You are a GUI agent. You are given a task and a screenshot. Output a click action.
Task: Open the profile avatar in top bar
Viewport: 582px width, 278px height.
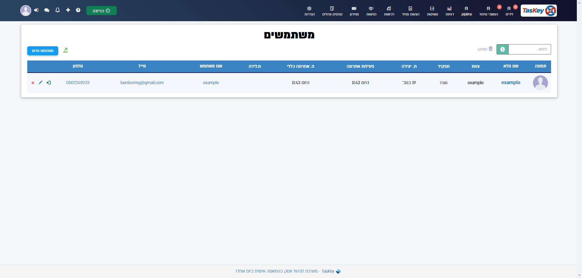coord(26,11)
